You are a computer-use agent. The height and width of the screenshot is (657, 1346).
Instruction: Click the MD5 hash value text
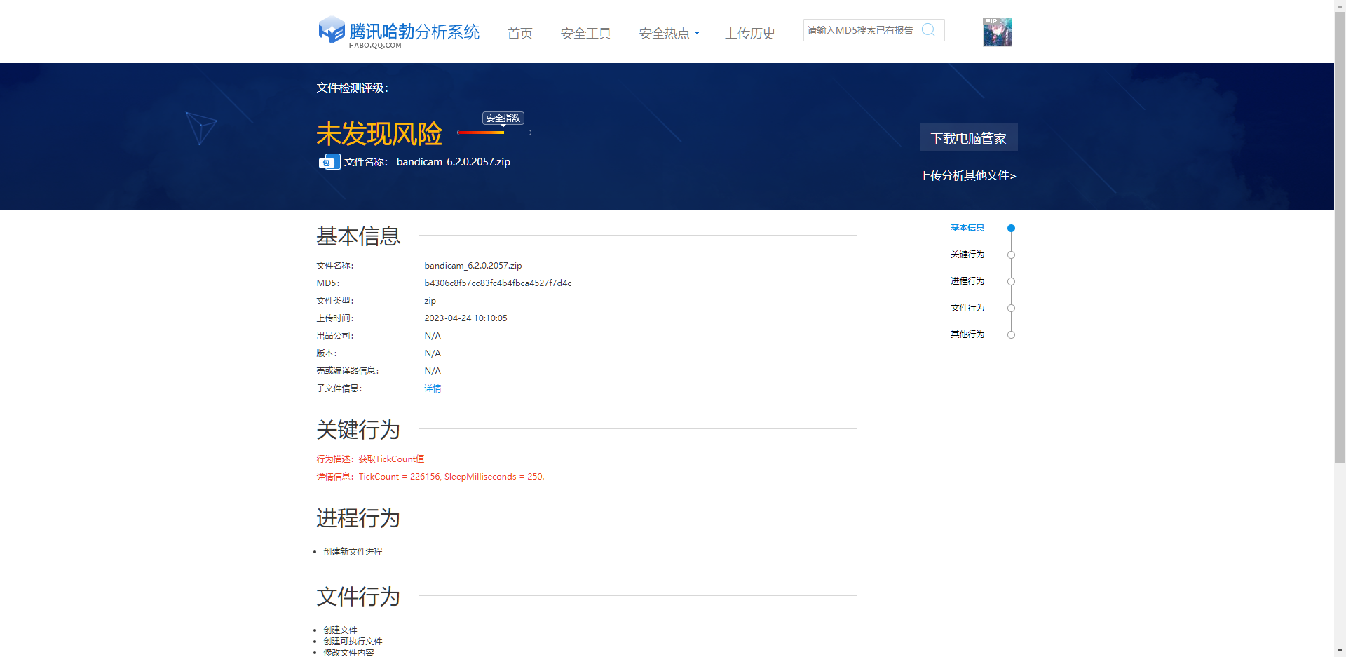[498, 283]
